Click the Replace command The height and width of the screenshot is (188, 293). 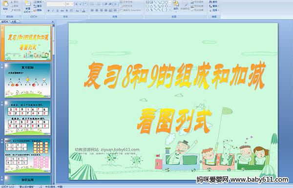click(x=213, y=6)
